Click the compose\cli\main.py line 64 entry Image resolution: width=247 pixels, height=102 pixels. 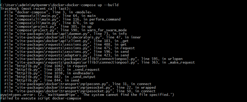click(50, 16)
